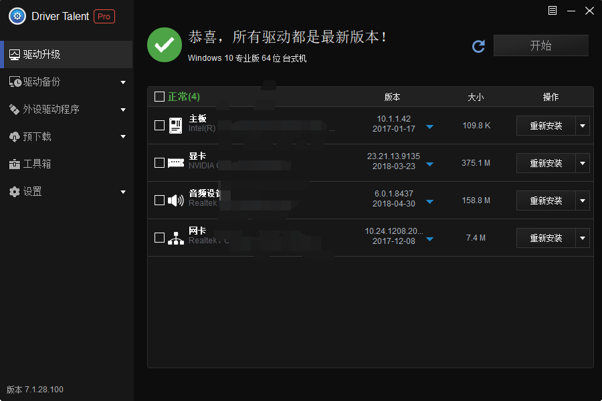Image resolution: width=602 pixels, height=401 pixels.
Task: Minimize the Driver Talent window
Action: (x=571, y=11)
